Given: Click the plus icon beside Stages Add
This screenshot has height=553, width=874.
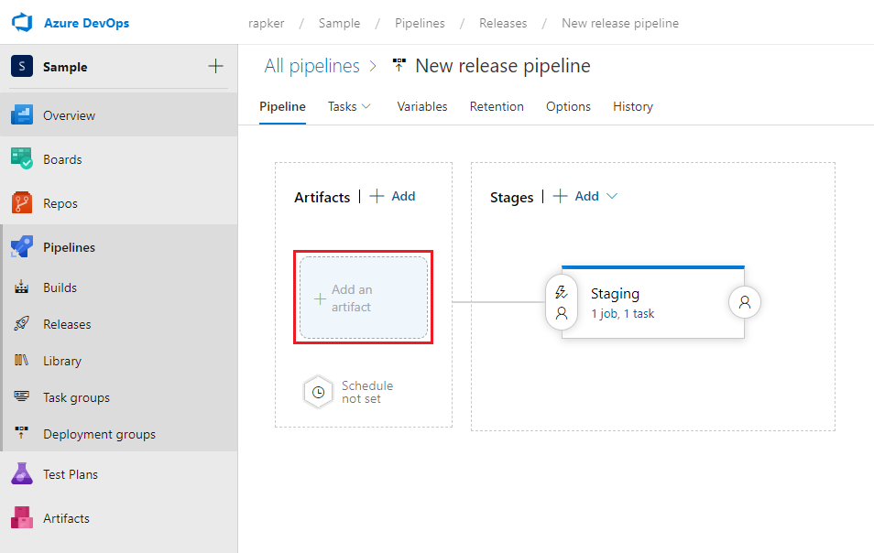Looking at the screenshot, I should pyautogui.click(x=560, y=196).
